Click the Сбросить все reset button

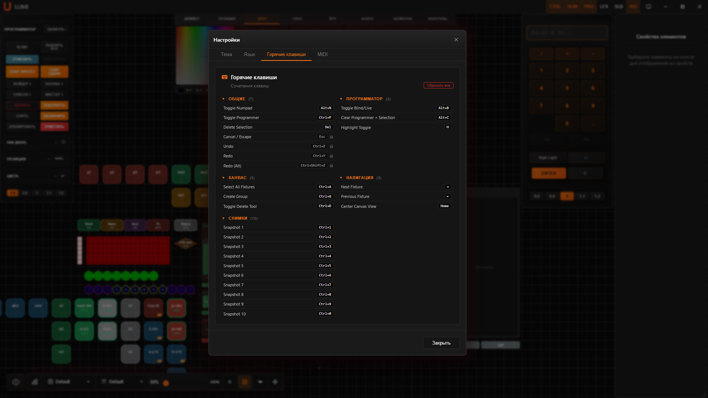438,85
